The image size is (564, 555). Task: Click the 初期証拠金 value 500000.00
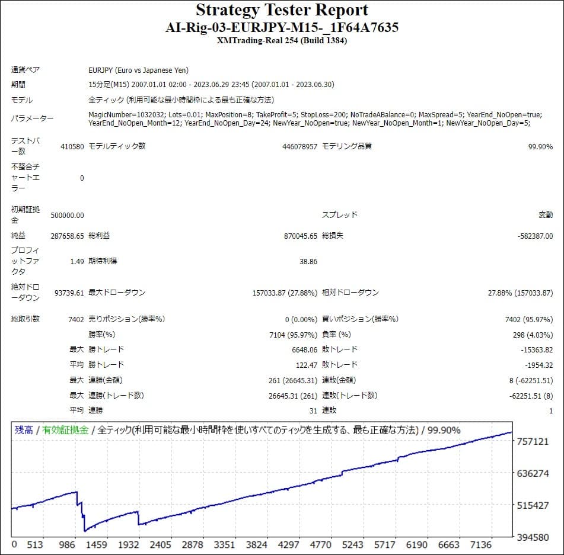coord(67,215)
